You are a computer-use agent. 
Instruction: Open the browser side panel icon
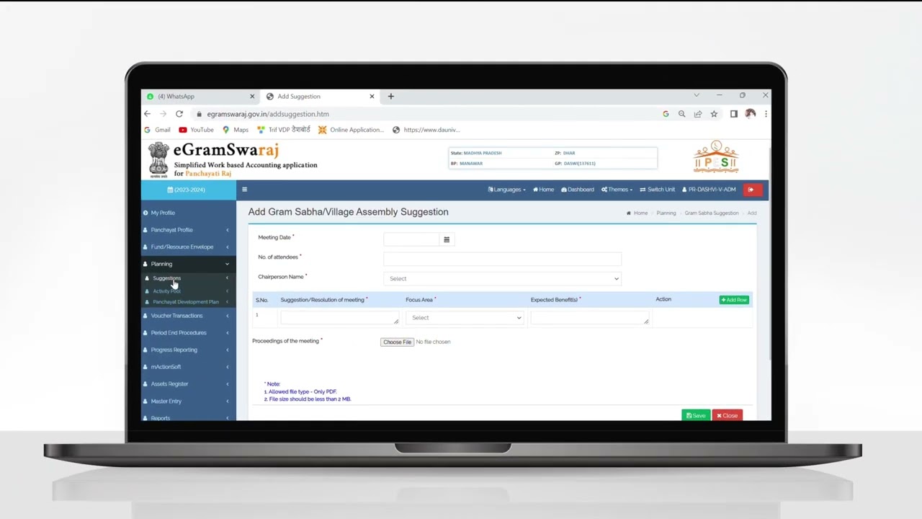pos(733,114)
